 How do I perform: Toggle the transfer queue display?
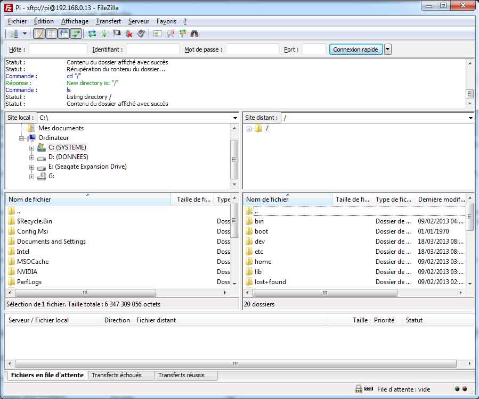click(76, 34)
